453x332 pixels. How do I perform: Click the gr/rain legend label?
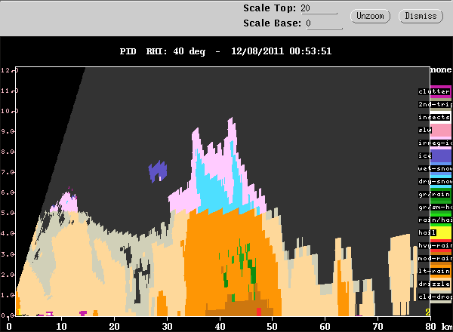click(x=434, y=194)
